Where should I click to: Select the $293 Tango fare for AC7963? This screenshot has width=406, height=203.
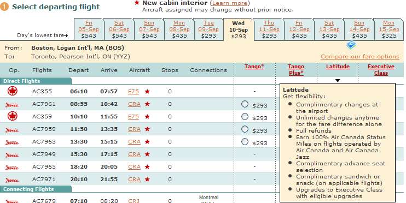click(245, 142)
